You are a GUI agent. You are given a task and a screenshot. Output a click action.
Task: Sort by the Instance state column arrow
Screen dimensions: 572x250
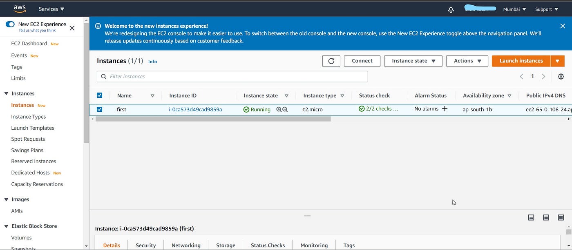click(286, 96)
